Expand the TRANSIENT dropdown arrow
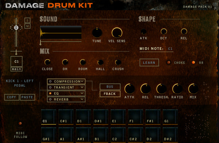Viewport: 219px width, 143px height. coord(82,87)
